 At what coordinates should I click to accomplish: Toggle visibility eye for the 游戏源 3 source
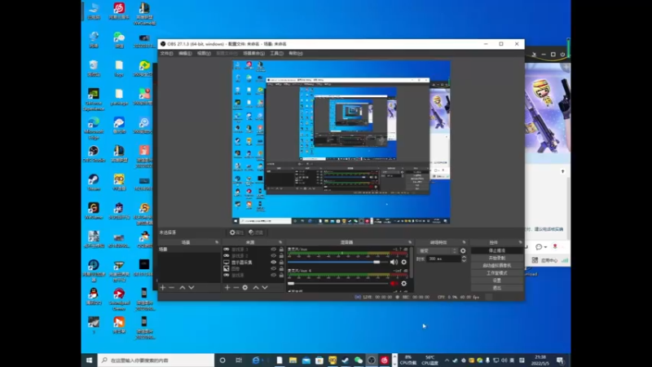tap(273, 250)
